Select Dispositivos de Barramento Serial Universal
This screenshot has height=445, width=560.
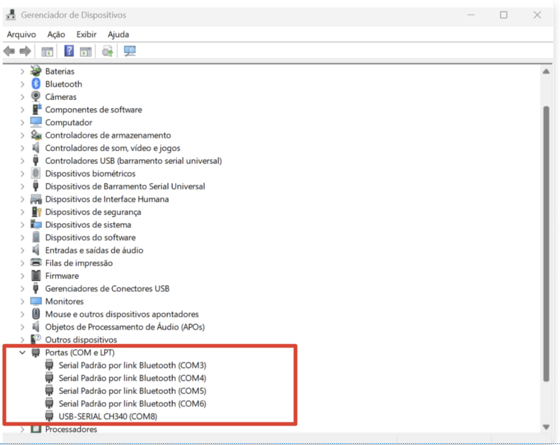click(x=125, y=186)
